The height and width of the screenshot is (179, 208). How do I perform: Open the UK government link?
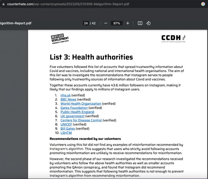(x=72, y=116)
